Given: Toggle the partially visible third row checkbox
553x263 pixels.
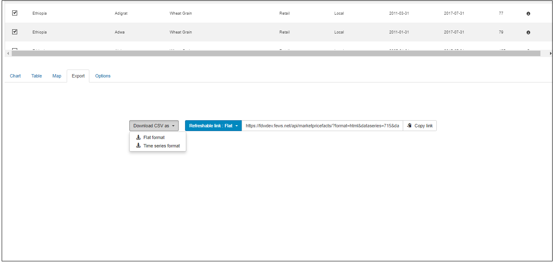Looking at the screenshot, I should [15, 49].
